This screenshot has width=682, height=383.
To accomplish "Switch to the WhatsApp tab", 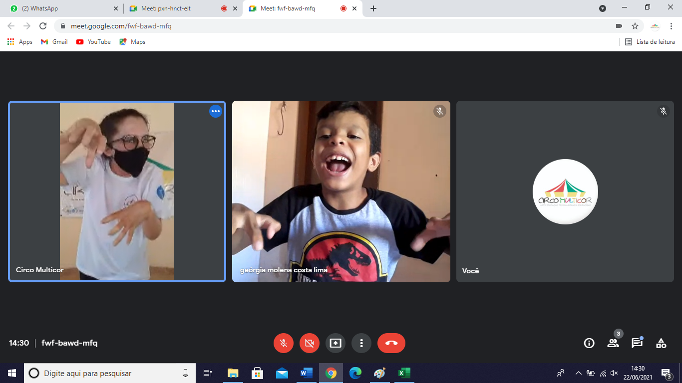I will [60, 8].
